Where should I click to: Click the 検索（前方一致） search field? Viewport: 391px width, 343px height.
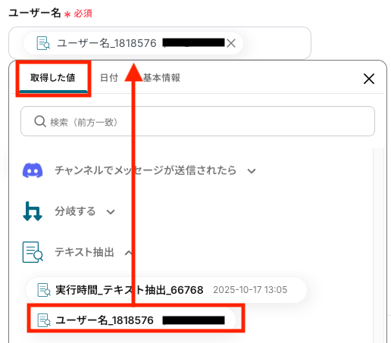(x=198, y=121)
